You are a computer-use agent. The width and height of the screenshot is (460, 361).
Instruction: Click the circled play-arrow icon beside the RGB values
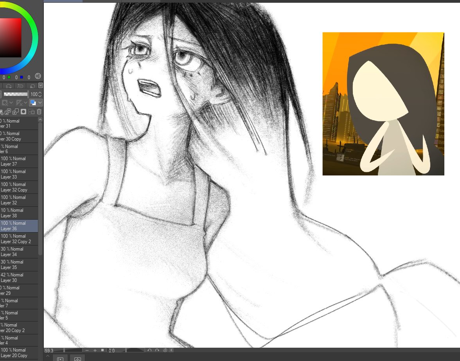(38, 76)
